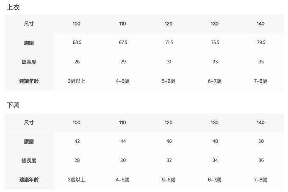The image size is (288, 192).
Task: Select the 腰圍 row label
Action: click(x=29, y=141)
